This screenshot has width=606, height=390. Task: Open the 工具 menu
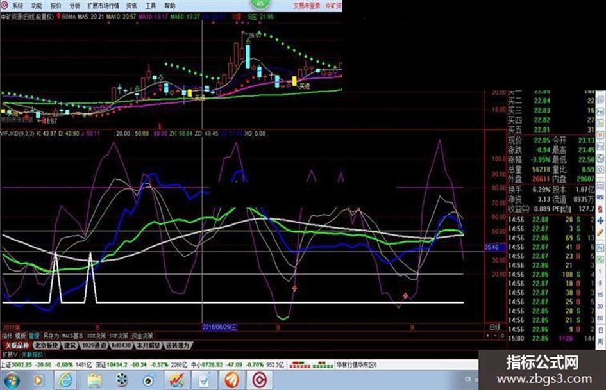(x=151, y=5)
